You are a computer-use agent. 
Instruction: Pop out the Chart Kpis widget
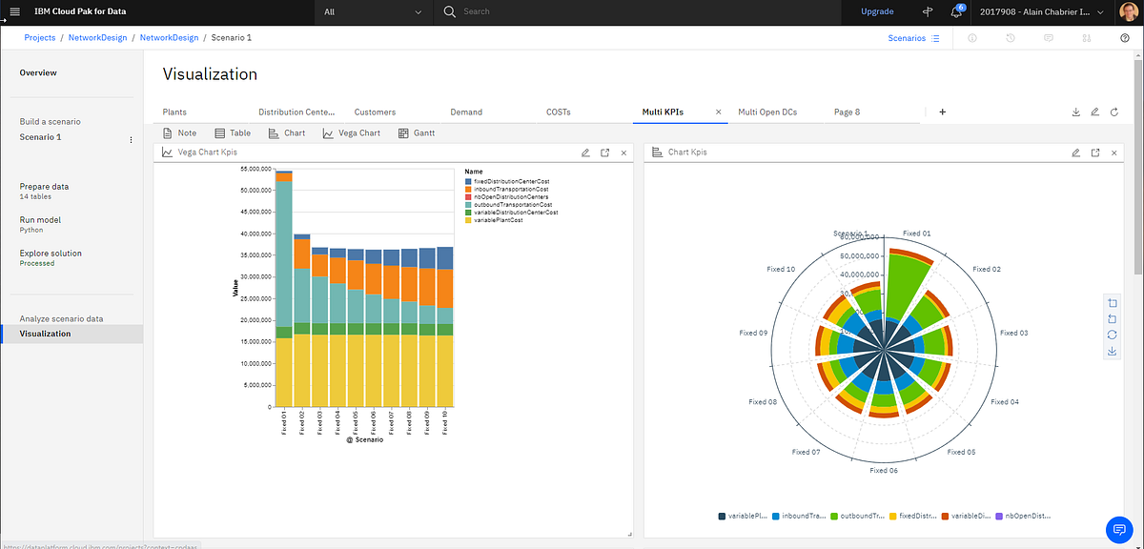tap(1095, 152)
